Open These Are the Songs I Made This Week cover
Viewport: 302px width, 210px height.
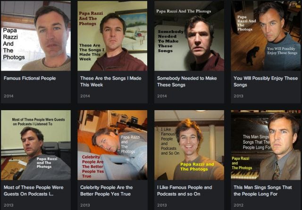112,36
